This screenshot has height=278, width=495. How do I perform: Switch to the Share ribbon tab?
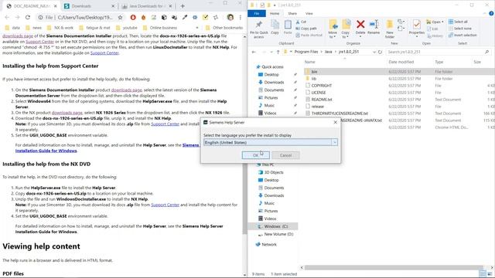[x=292, y=14]
